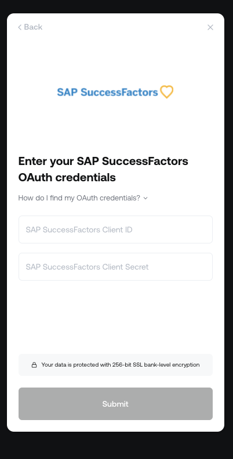Screen dimensions: 233x459
Task: Click the yellow heart logo icon
Action: click(167, 92)
